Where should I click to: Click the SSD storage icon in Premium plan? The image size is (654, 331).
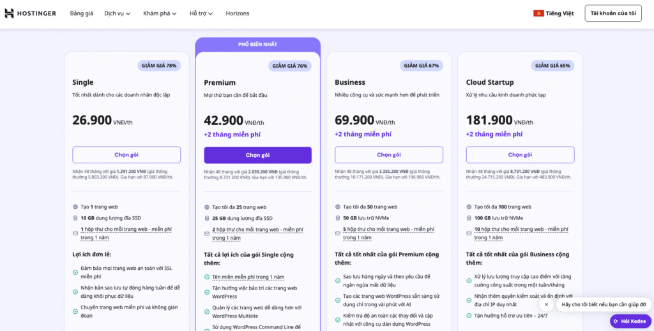pyautogui.click(x=207, y=218)
